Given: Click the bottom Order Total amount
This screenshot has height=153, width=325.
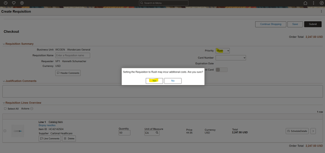Looking at the screenshot, I should pyautogui.click(x=314, y=146).
